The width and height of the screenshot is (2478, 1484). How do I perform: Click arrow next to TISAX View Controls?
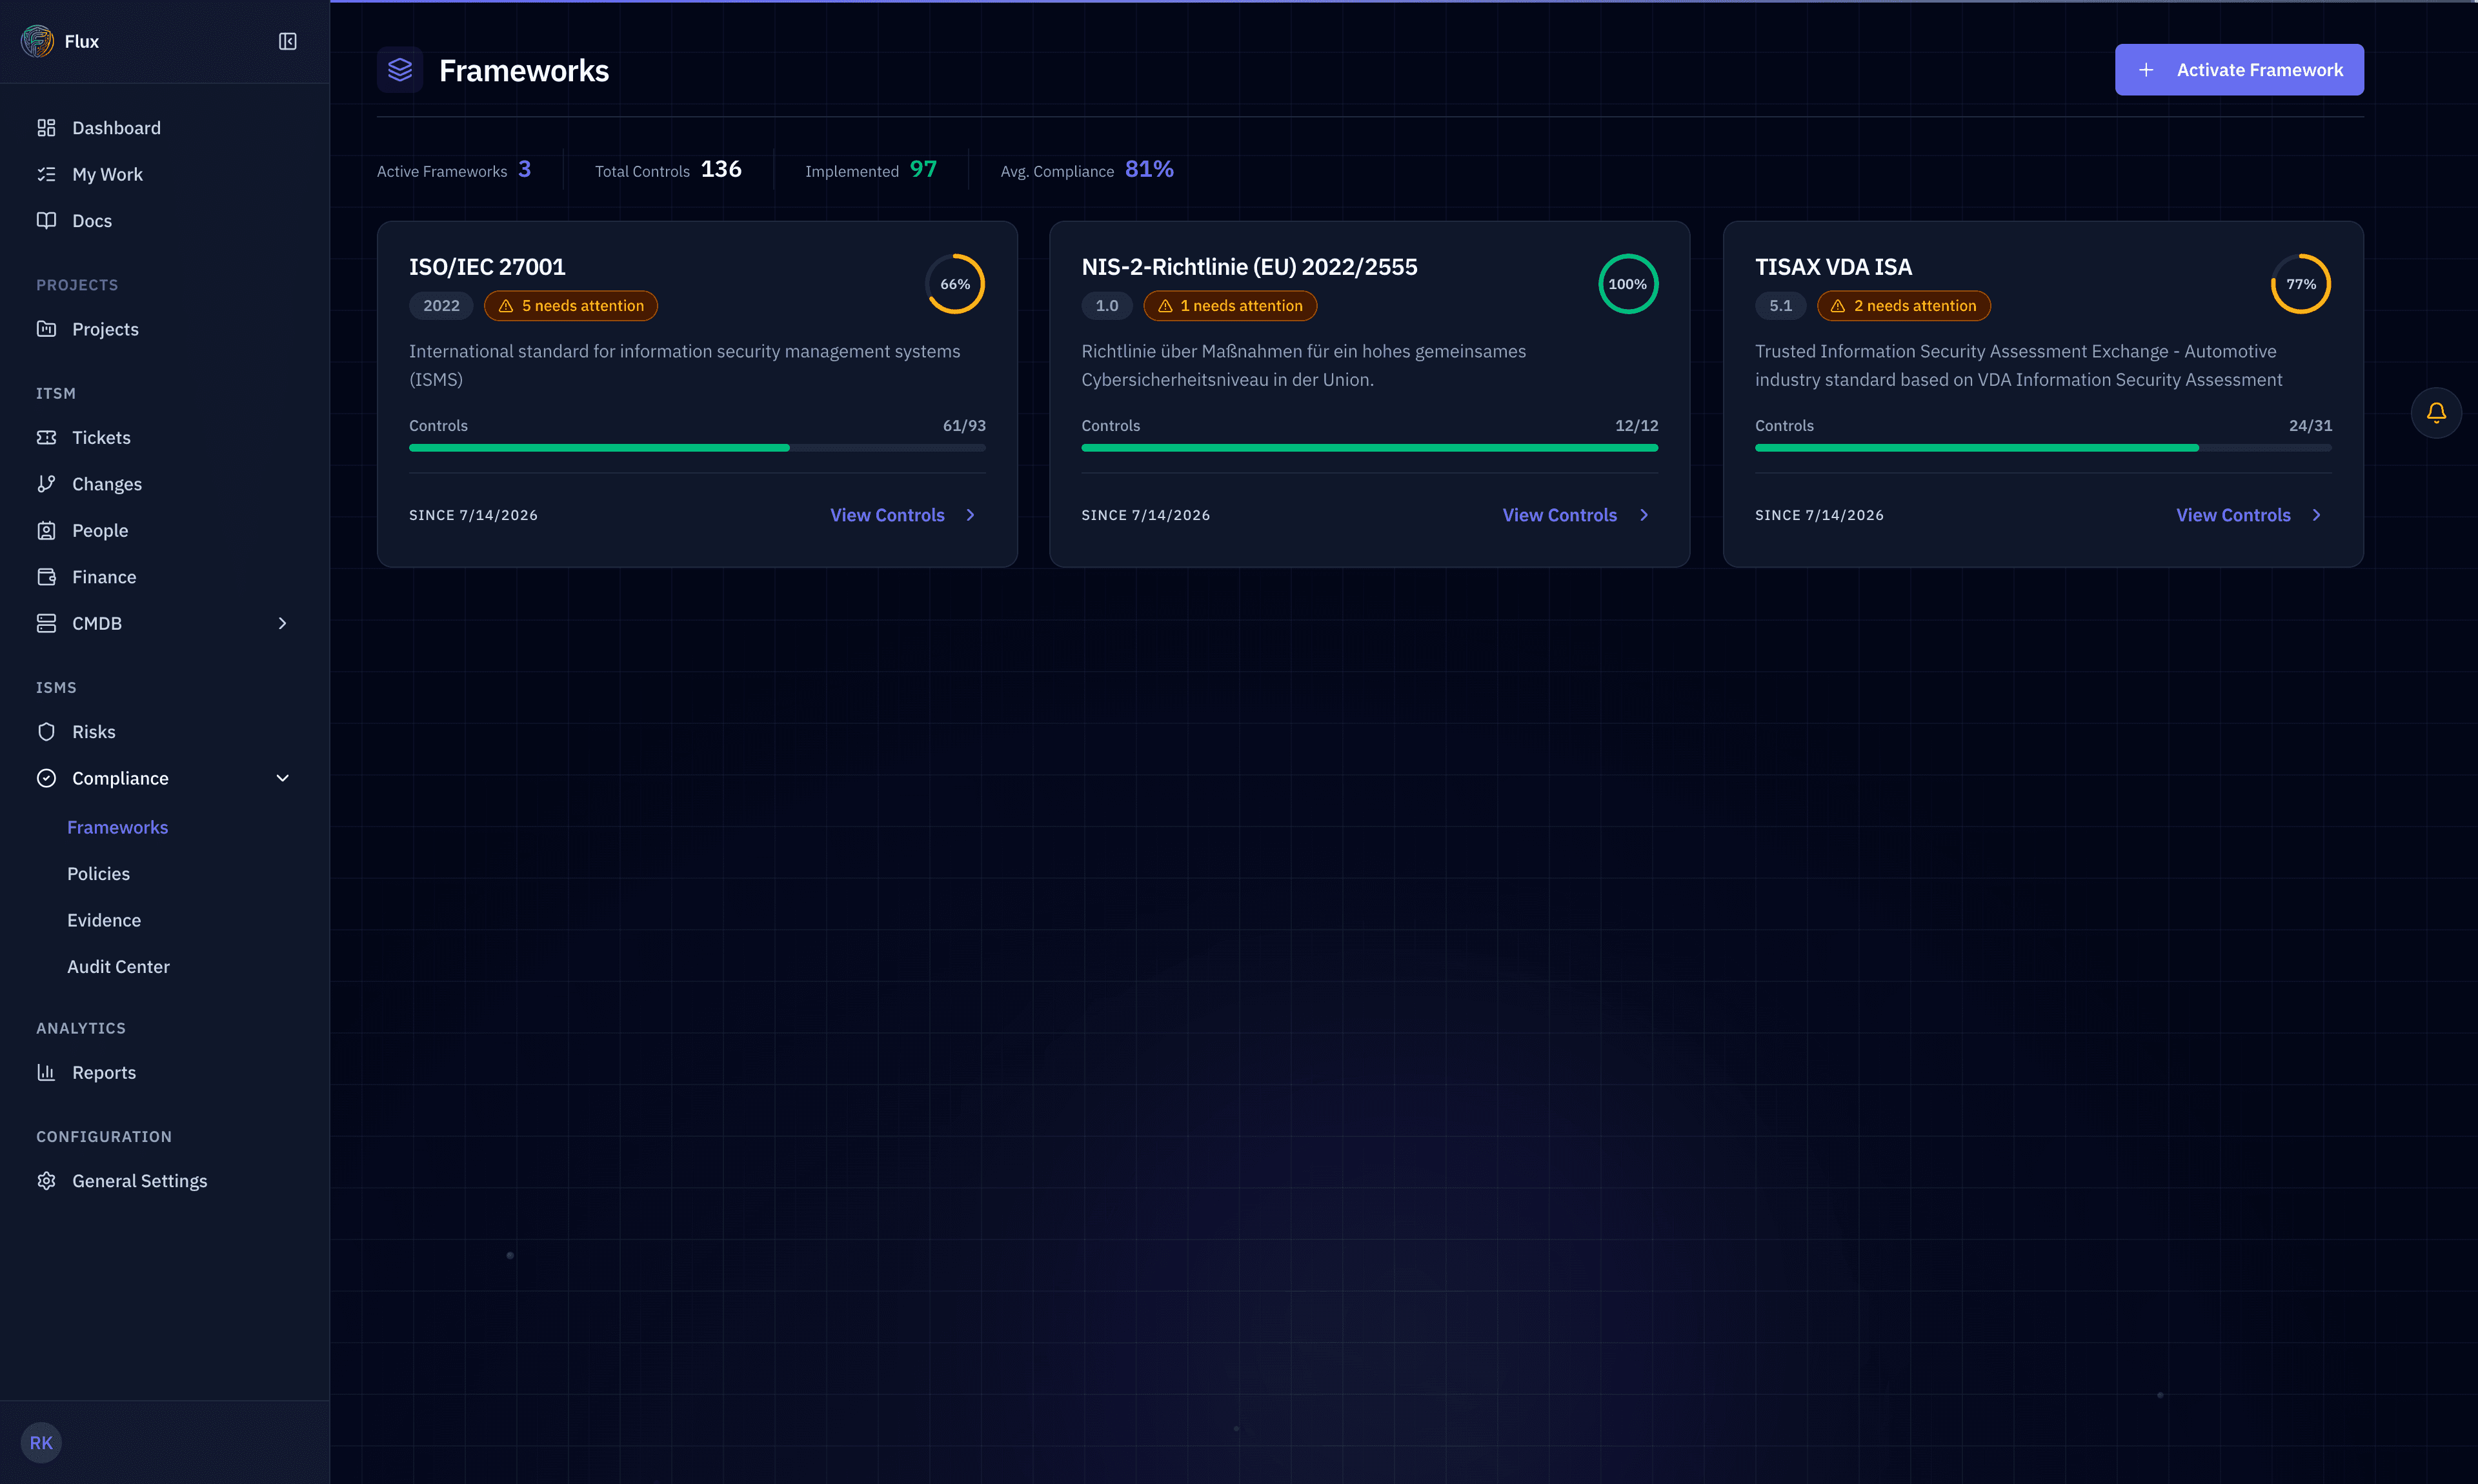coord(2317,515)
